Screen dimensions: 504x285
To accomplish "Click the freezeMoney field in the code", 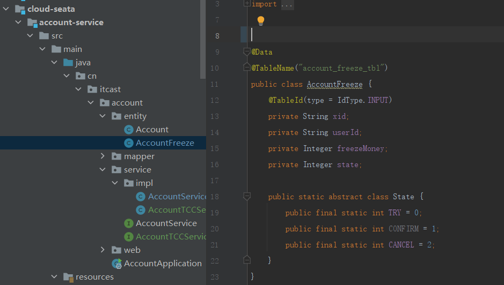I will [x=360, y=148].
